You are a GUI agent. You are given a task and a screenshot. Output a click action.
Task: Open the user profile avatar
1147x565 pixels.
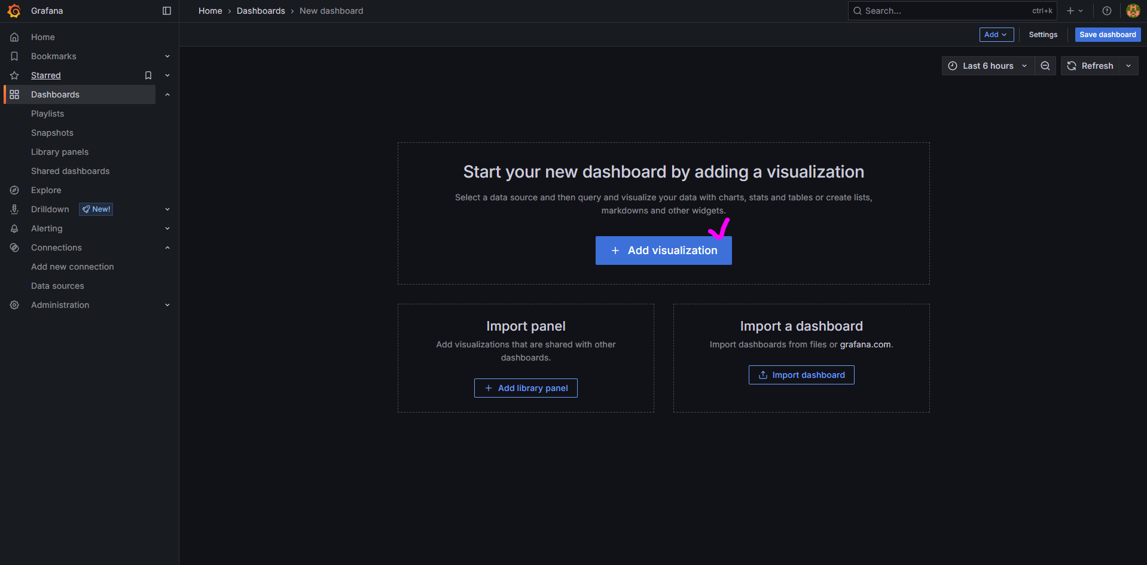point(1133,11)
